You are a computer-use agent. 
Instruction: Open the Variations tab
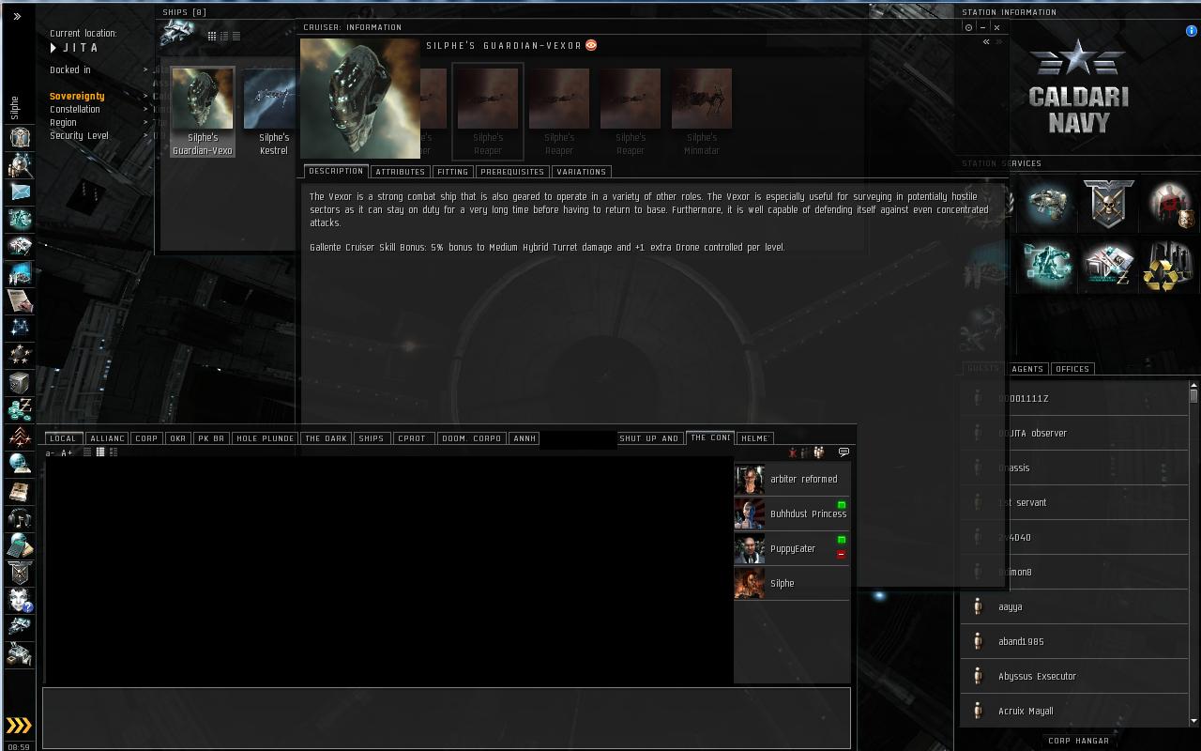(x=581, y=172)
